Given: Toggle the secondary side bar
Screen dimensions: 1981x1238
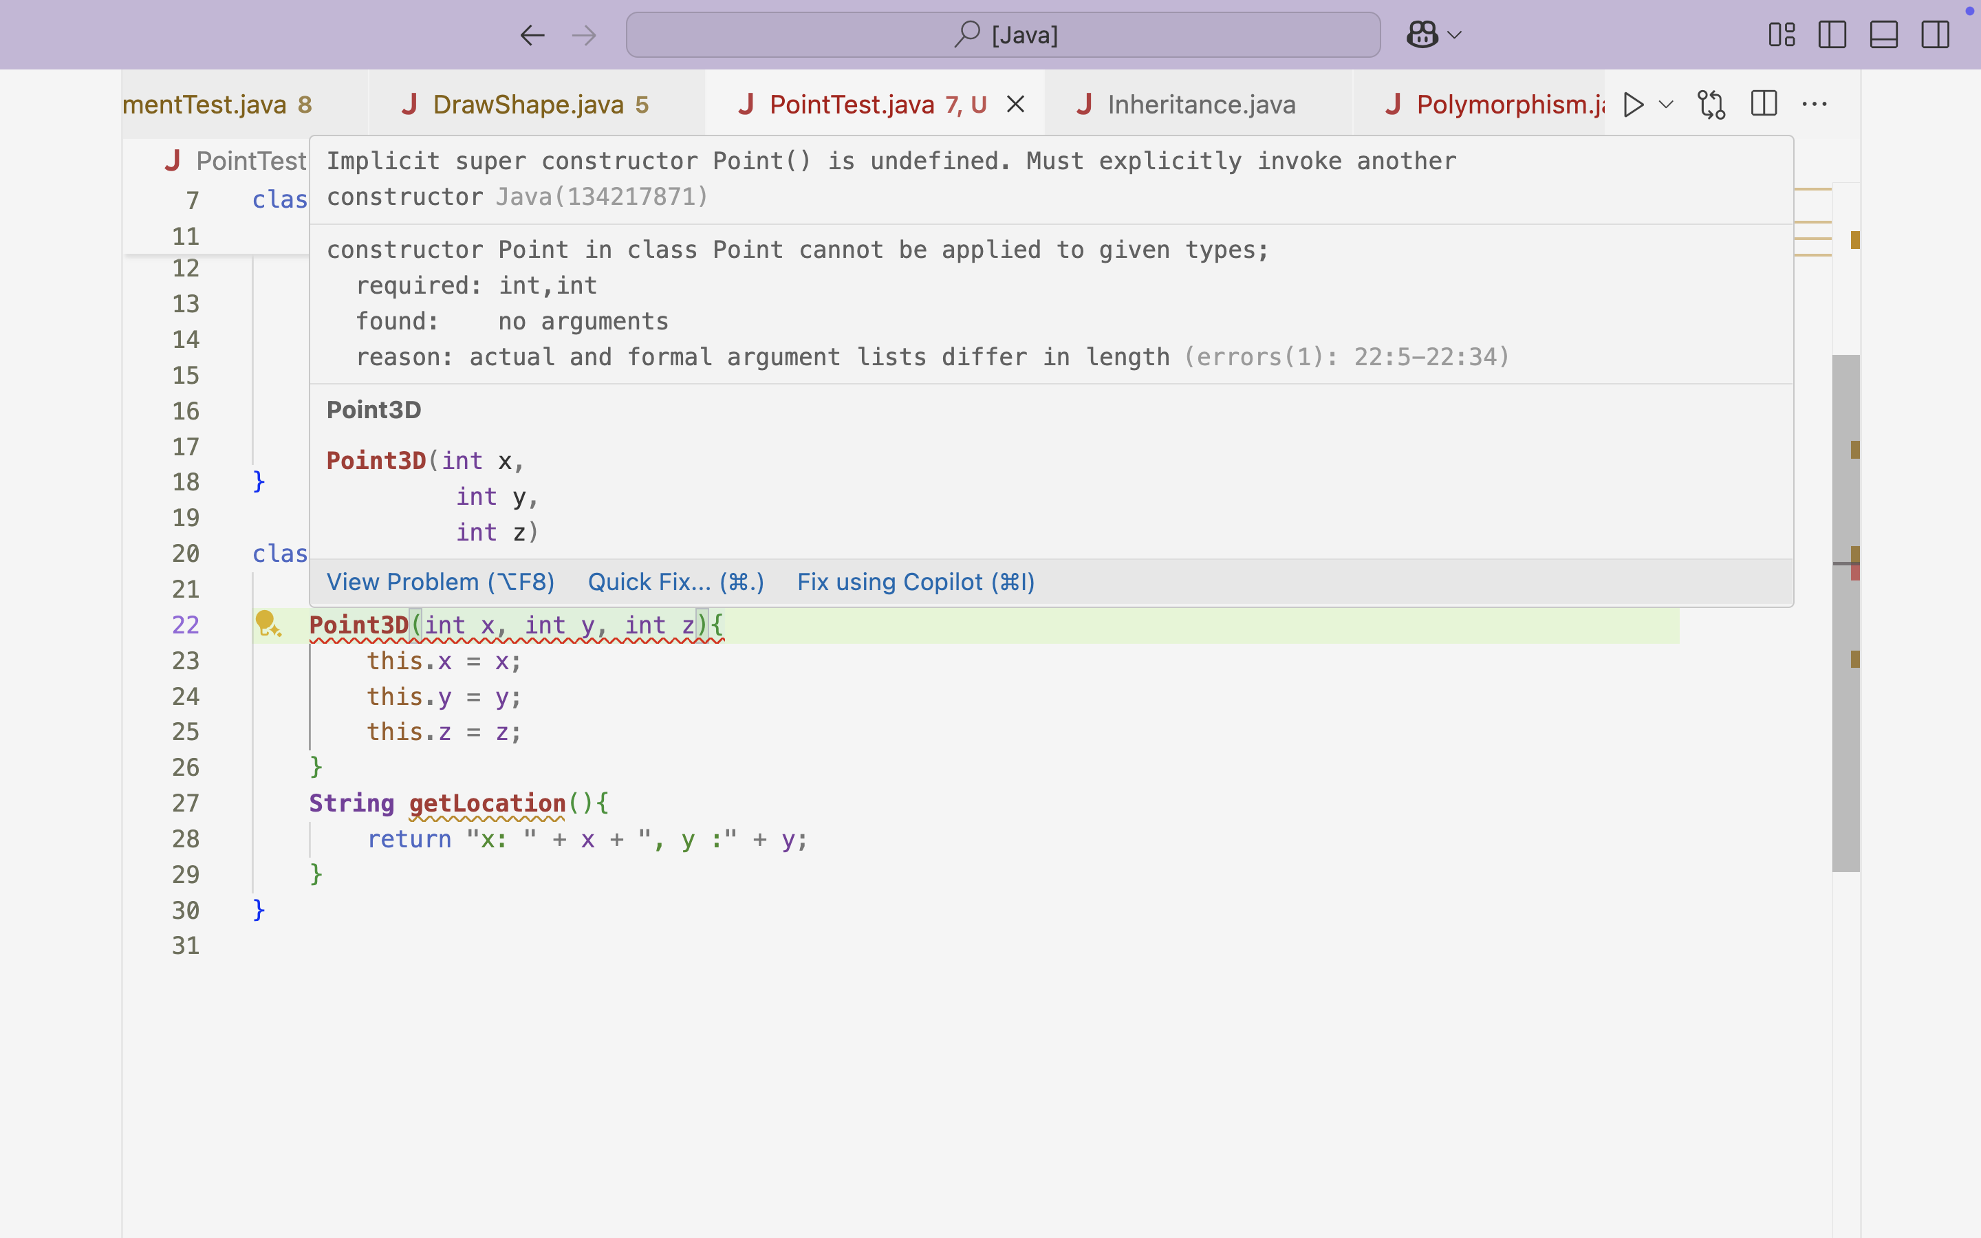Looking at the screenshot, I should point(1936,34).
